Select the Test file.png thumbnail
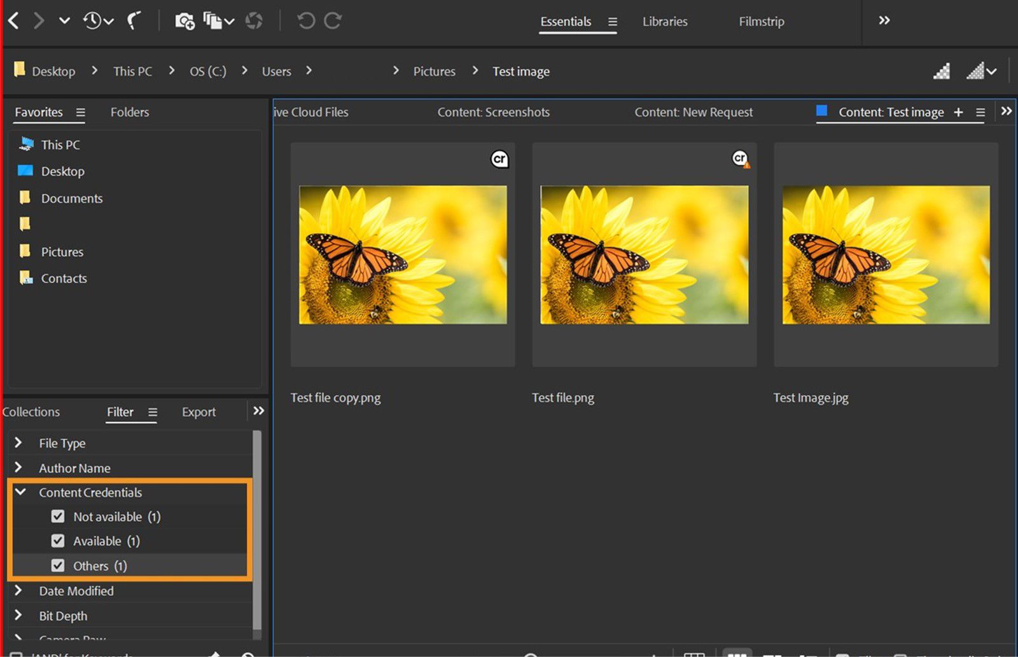The height and width of the screenshot is (657, 1018). (x=644, y=254)
